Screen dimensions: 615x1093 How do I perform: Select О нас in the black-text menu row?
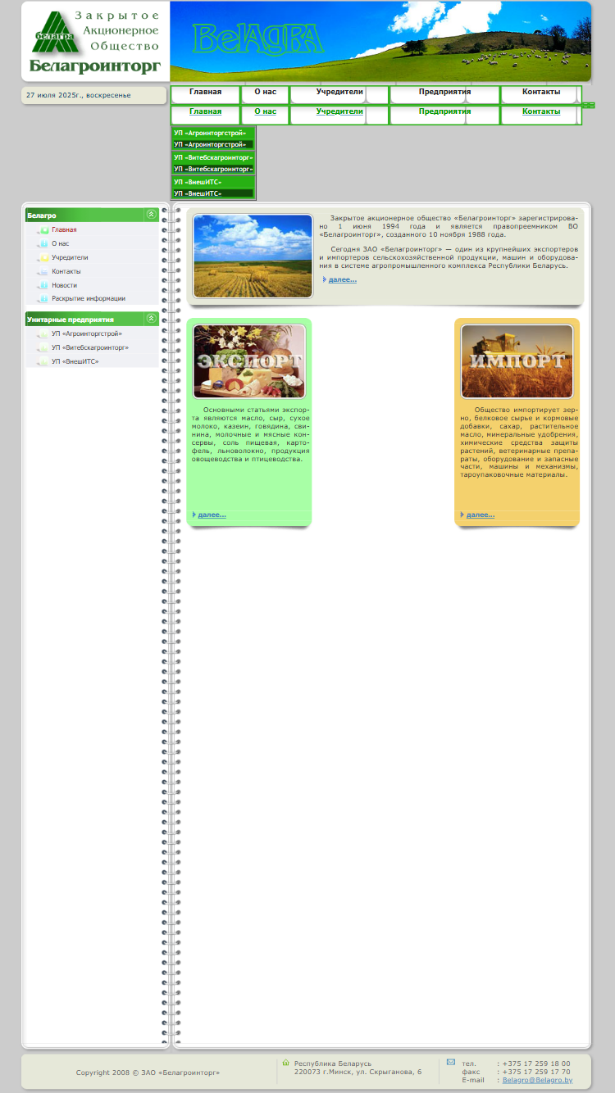(x=265, y=92)
